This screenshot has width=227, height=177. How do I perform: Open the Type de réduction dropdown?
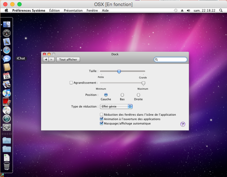tap(116, 106)
